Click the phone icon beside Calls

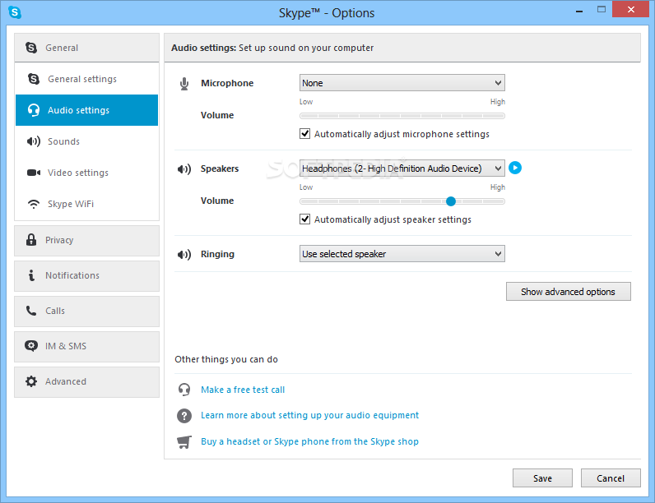(31, 311)
